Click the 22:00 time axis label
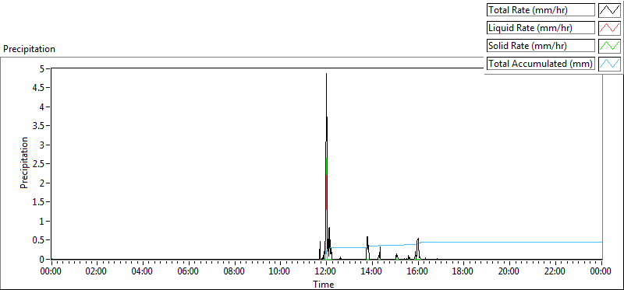 [555, 272]
